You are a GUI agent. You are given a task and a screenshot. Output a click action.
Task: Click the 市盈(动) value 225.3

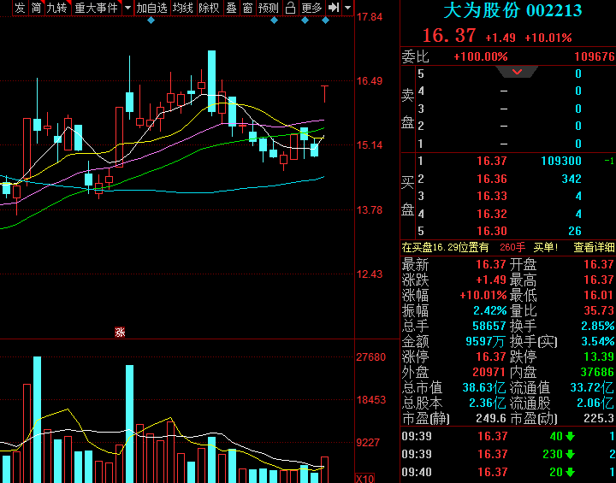tap(599, 419)
